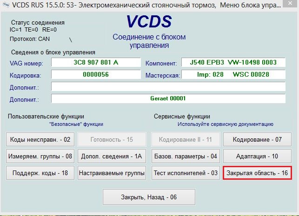Click the VCDS app icon in title bar
299x216 pixels.
[6, 5]
